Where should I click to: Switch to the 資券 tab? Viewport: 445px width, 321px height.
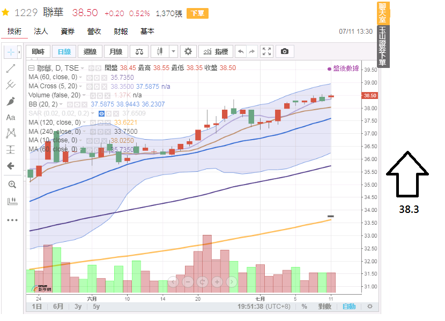[68, 32]
